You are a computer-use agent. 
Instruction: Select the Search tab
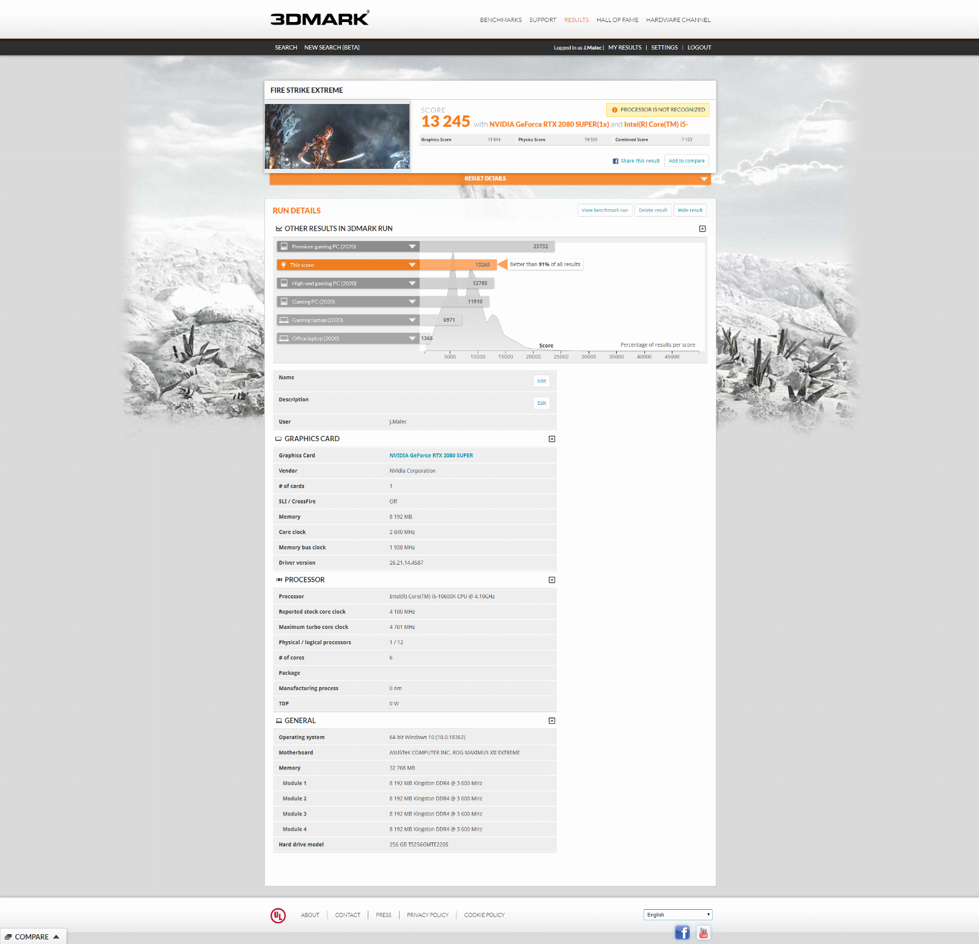click(286, 48)
